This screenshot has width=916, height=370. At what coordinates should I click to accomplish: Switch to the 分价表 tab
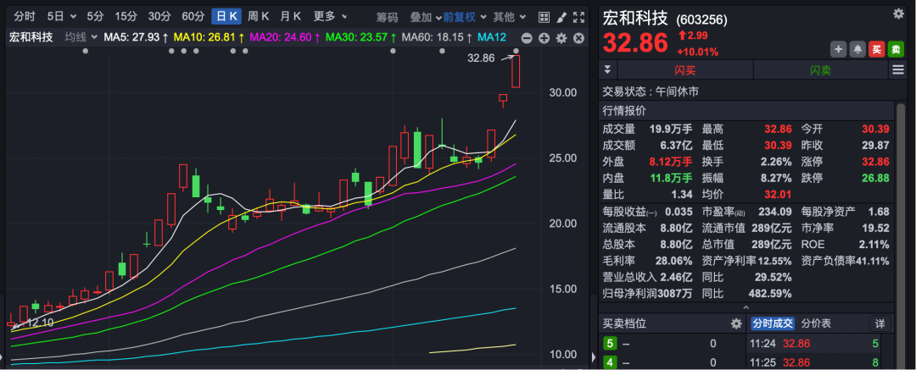(x=816, y=323)
